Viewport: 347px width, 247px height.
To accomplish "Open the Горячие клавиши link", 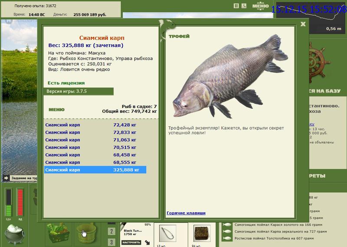I will tap(186, 213).
